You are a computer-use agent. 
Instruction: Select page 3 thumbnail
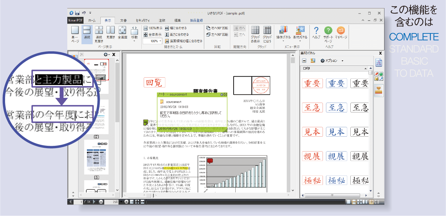[96, 157]
